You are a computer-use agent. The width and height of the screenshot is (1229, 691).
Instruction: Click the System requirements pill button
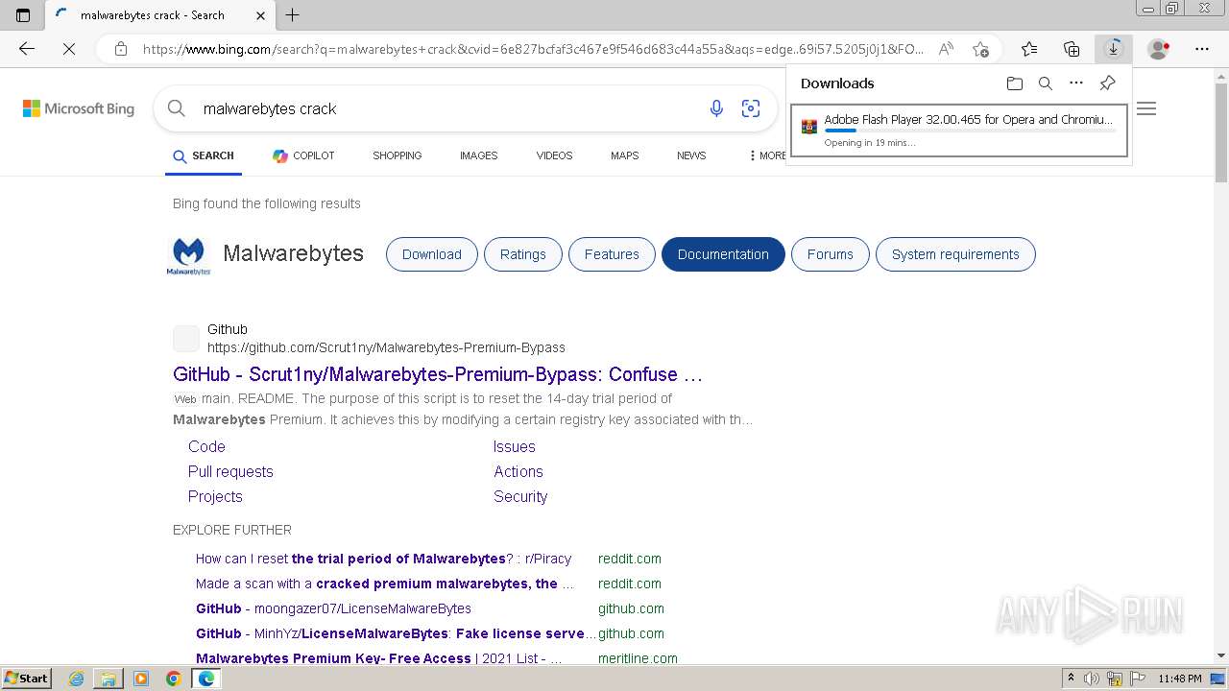(x=955, y=254)
